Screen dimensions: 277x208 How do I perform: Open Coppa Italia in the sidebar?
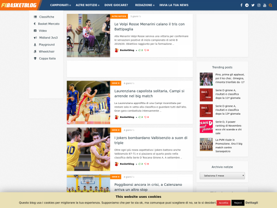[47, 58]
